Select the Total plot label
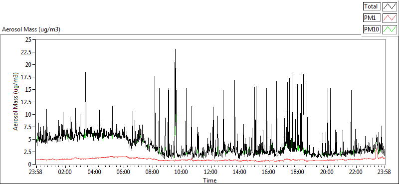 (372, 6)
